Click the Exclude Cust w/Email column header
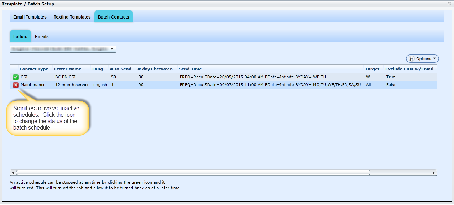The width and height of the screenshot is (454, 205). pyautogui.click(x=409, y=69)
